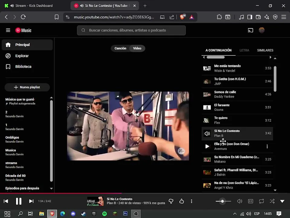The height and width of the screenshot is (218, 290).
Task: Toggle shuffle mode
Action: 272,201
